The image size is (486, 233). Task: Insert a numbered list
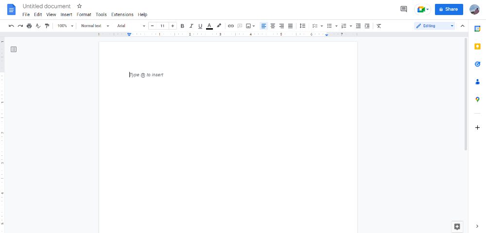point(344,26)
